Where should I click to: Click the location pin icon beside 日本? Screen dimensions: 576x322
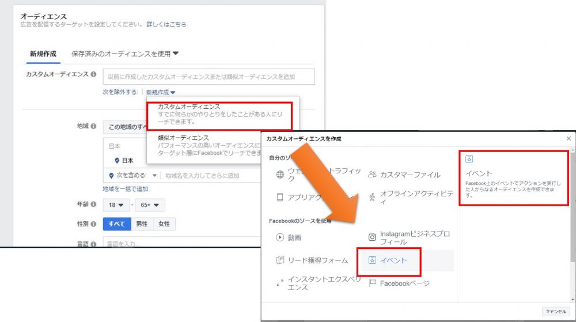coord(117,161)
